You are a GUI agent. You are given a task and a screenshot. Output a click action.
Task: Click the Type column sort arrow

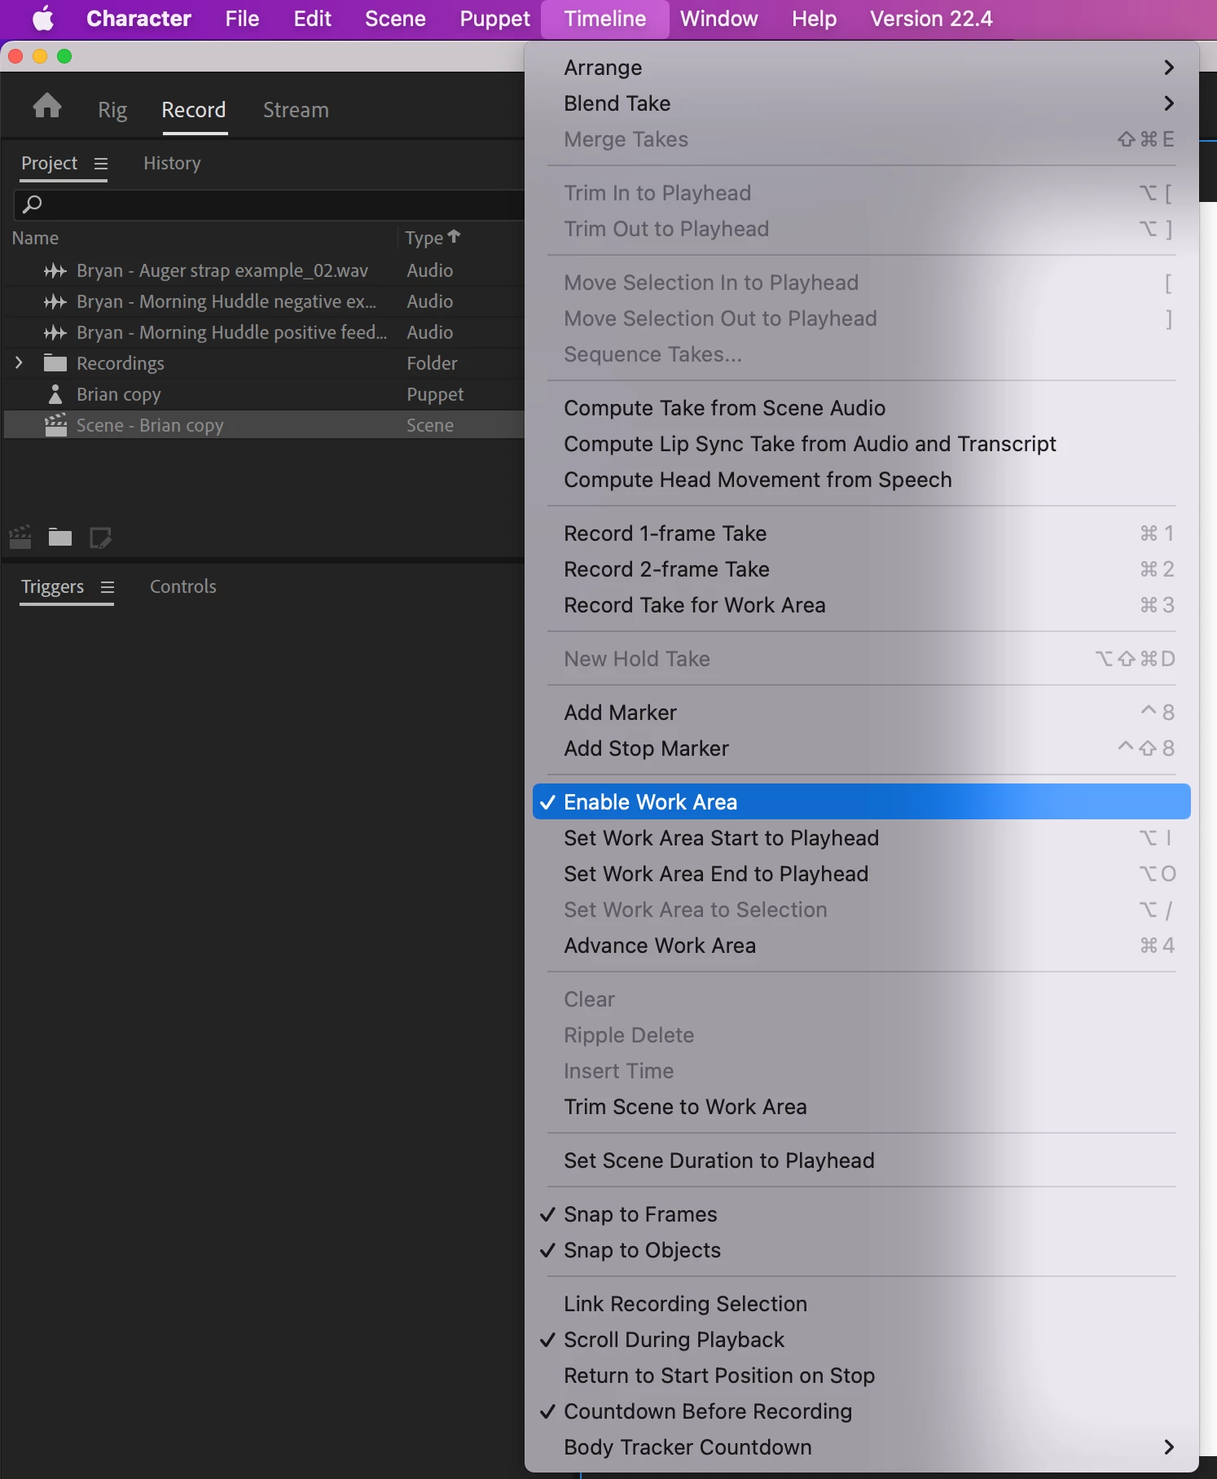tap(454, 236)
